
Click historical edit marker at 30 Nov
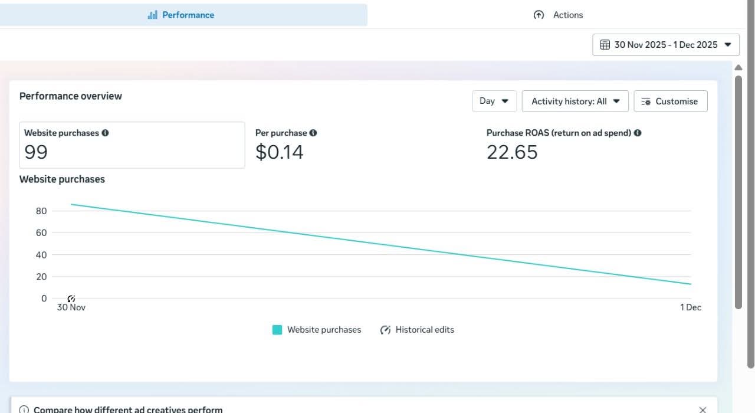pos(71,299)
